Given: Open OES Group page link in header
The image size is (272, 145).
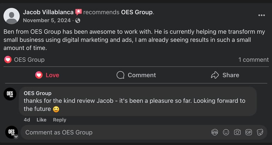Looking at the screenshot, I should coord(137,12).
